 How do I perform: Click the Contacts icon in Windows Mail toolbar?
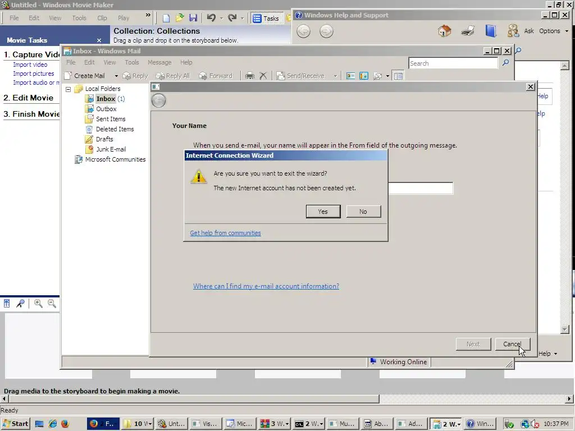(350, 76)
